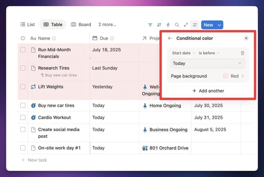Click the expand full-page arrows icon
The image size is (264, 177).
click(x=186, y=25)
